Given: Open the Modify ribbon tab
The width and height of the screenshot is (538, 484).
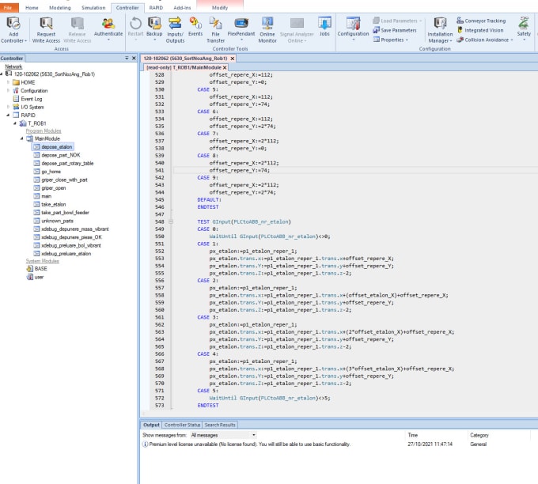Looking at the screenshot, I should (220, 8).
